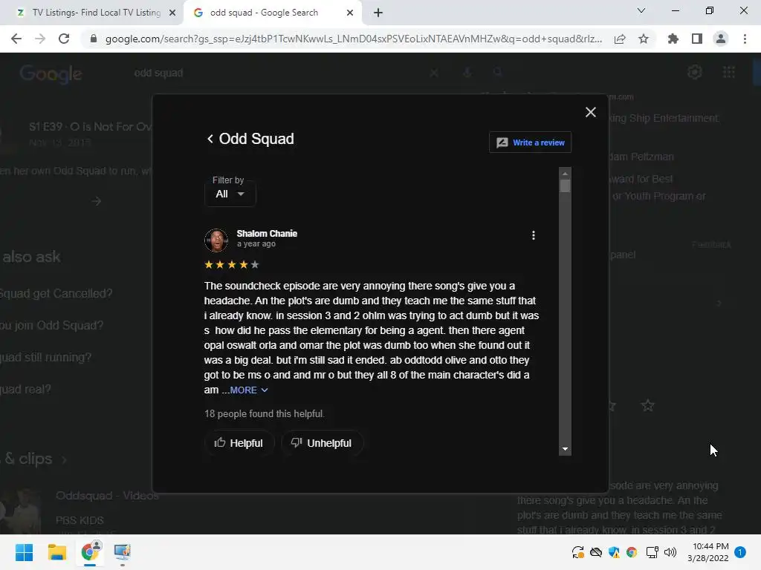Mark the review as Unhelpful
761x570 pixels.
(322, 443)
